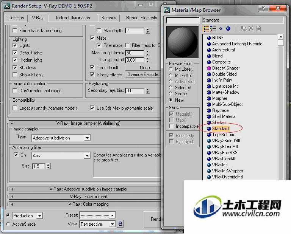Click the Transp. cutoff spinner arrows
Screen dimensions: 291x234
click(x=148, y=60)
